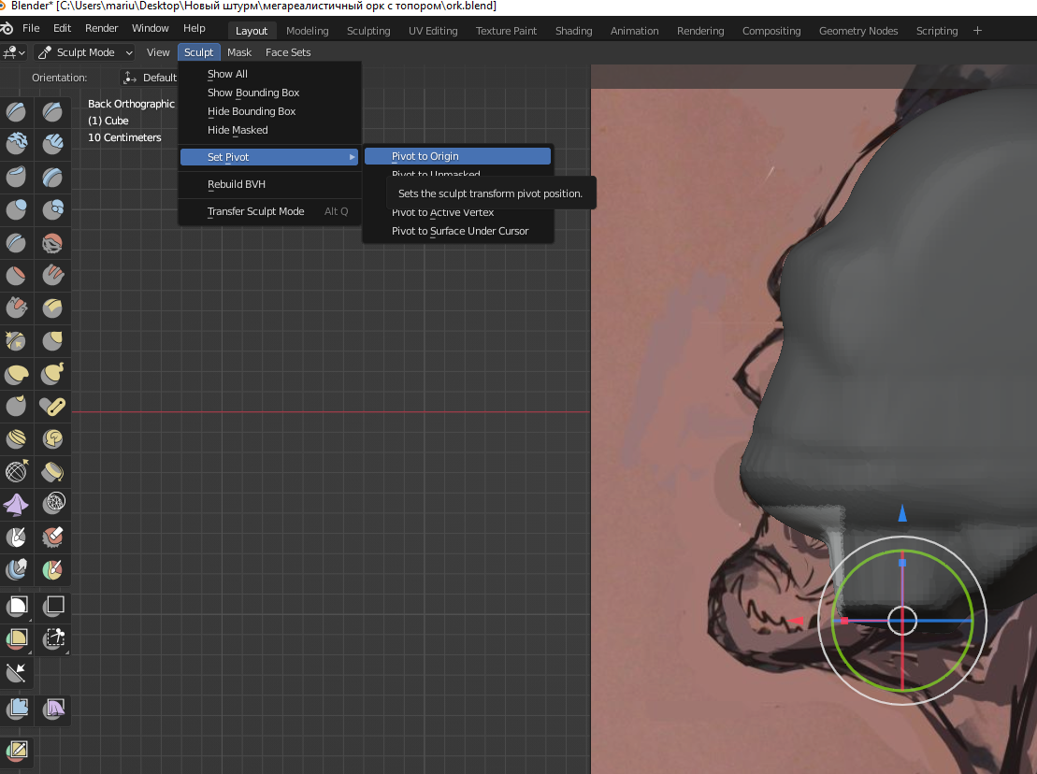Open the editor type dropdown

[x=15, y=52]
